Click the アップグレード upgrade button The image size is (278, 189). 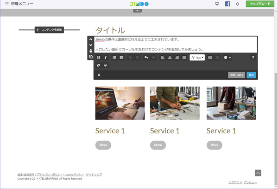pos(260,4)
